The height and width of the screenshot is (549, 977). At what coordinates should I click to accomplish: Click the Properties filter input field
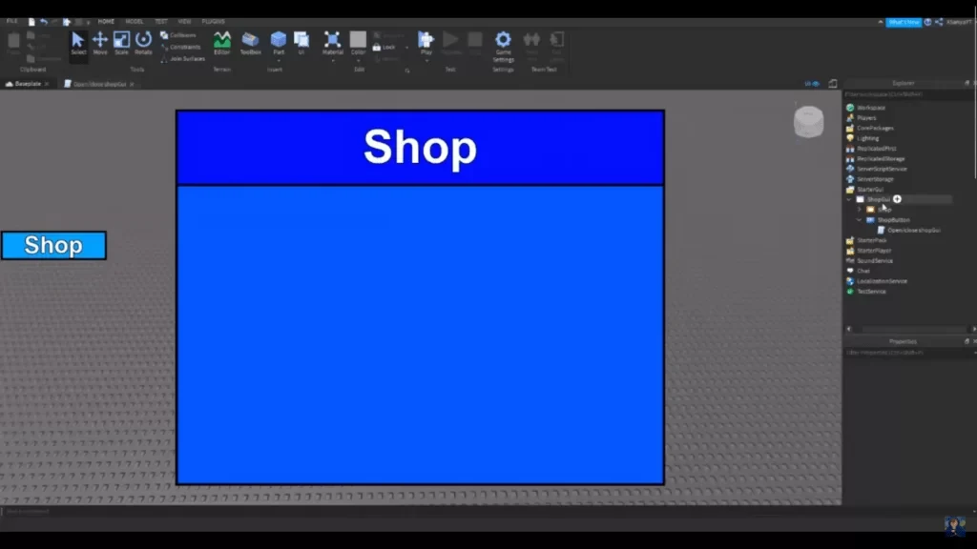(x=907, y=353)
